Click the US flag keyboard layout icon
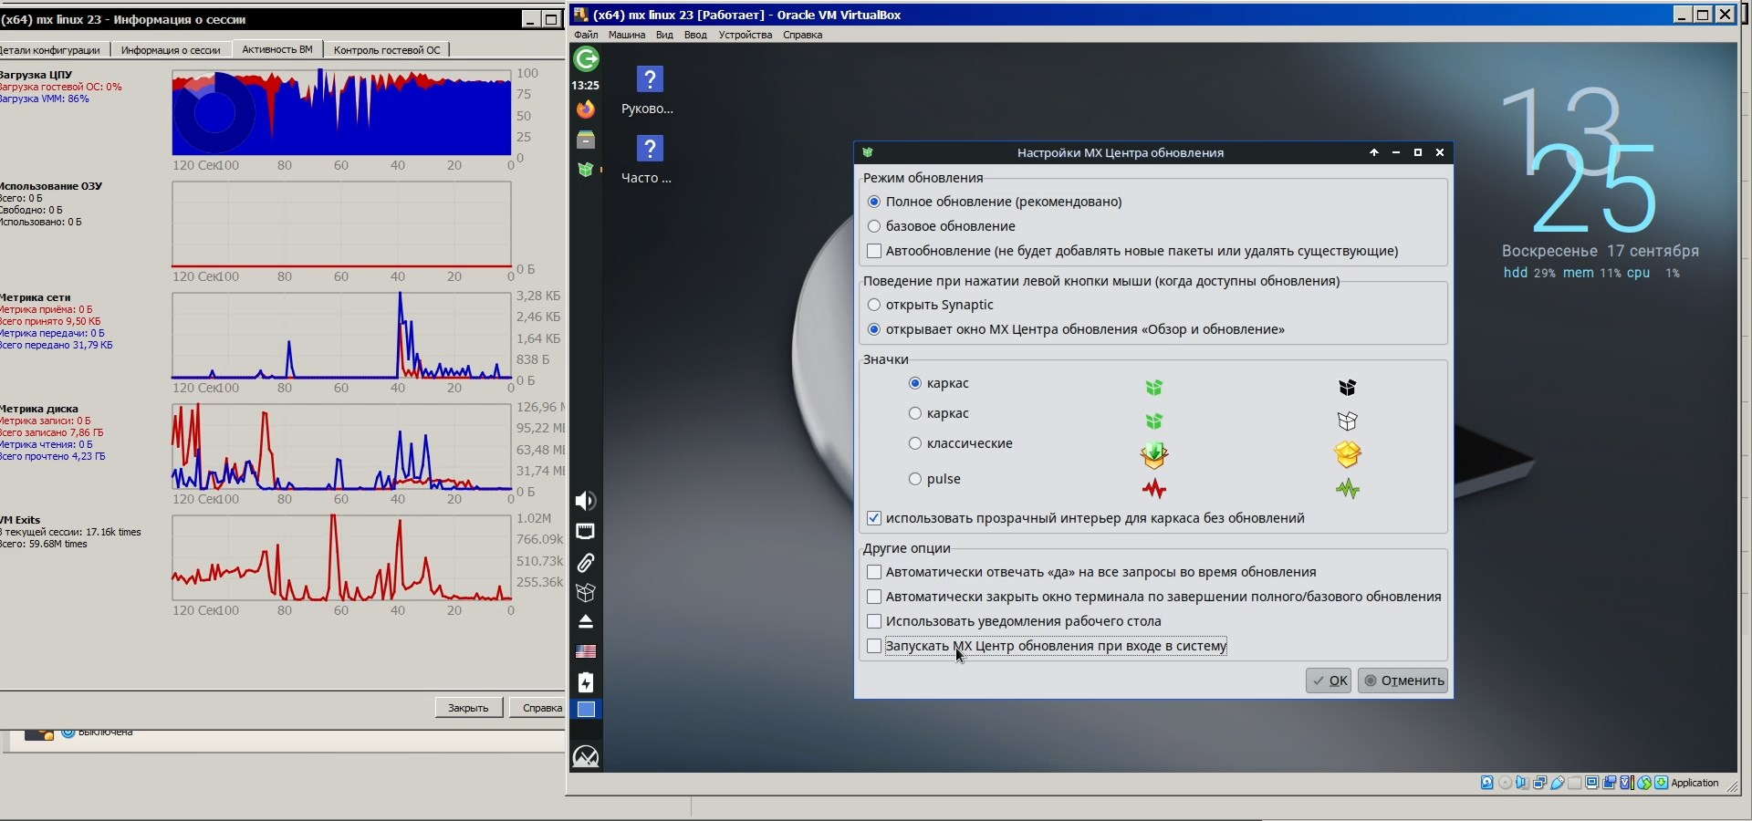This screenshot has height=821, width=1752. coord(585,651)
